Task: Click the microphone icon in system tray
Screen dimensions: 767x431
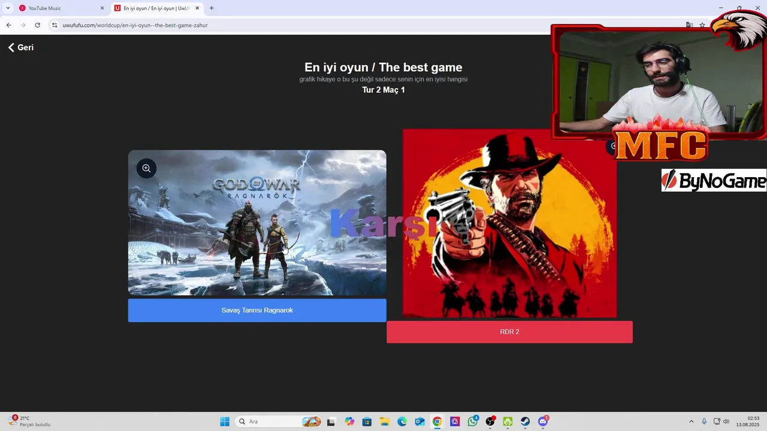Action: click(x=704, y=421)
